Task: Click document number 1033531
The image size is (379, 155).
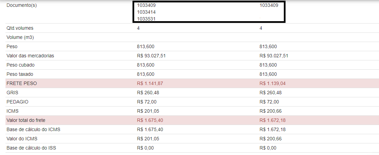Action: 146,19
